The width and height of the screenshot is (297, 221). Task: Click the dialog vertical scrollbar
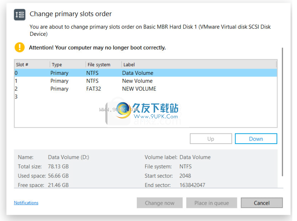[x=283, y=112]
